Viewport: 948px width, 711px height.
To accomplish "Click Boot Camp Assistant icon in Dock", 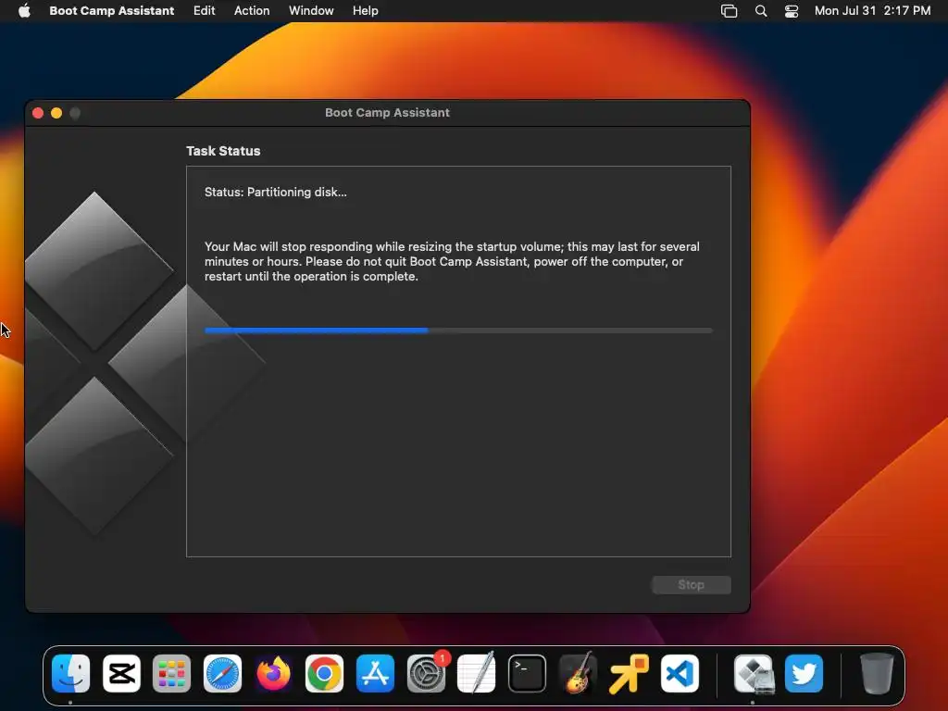I will click(x=754, y=673).
